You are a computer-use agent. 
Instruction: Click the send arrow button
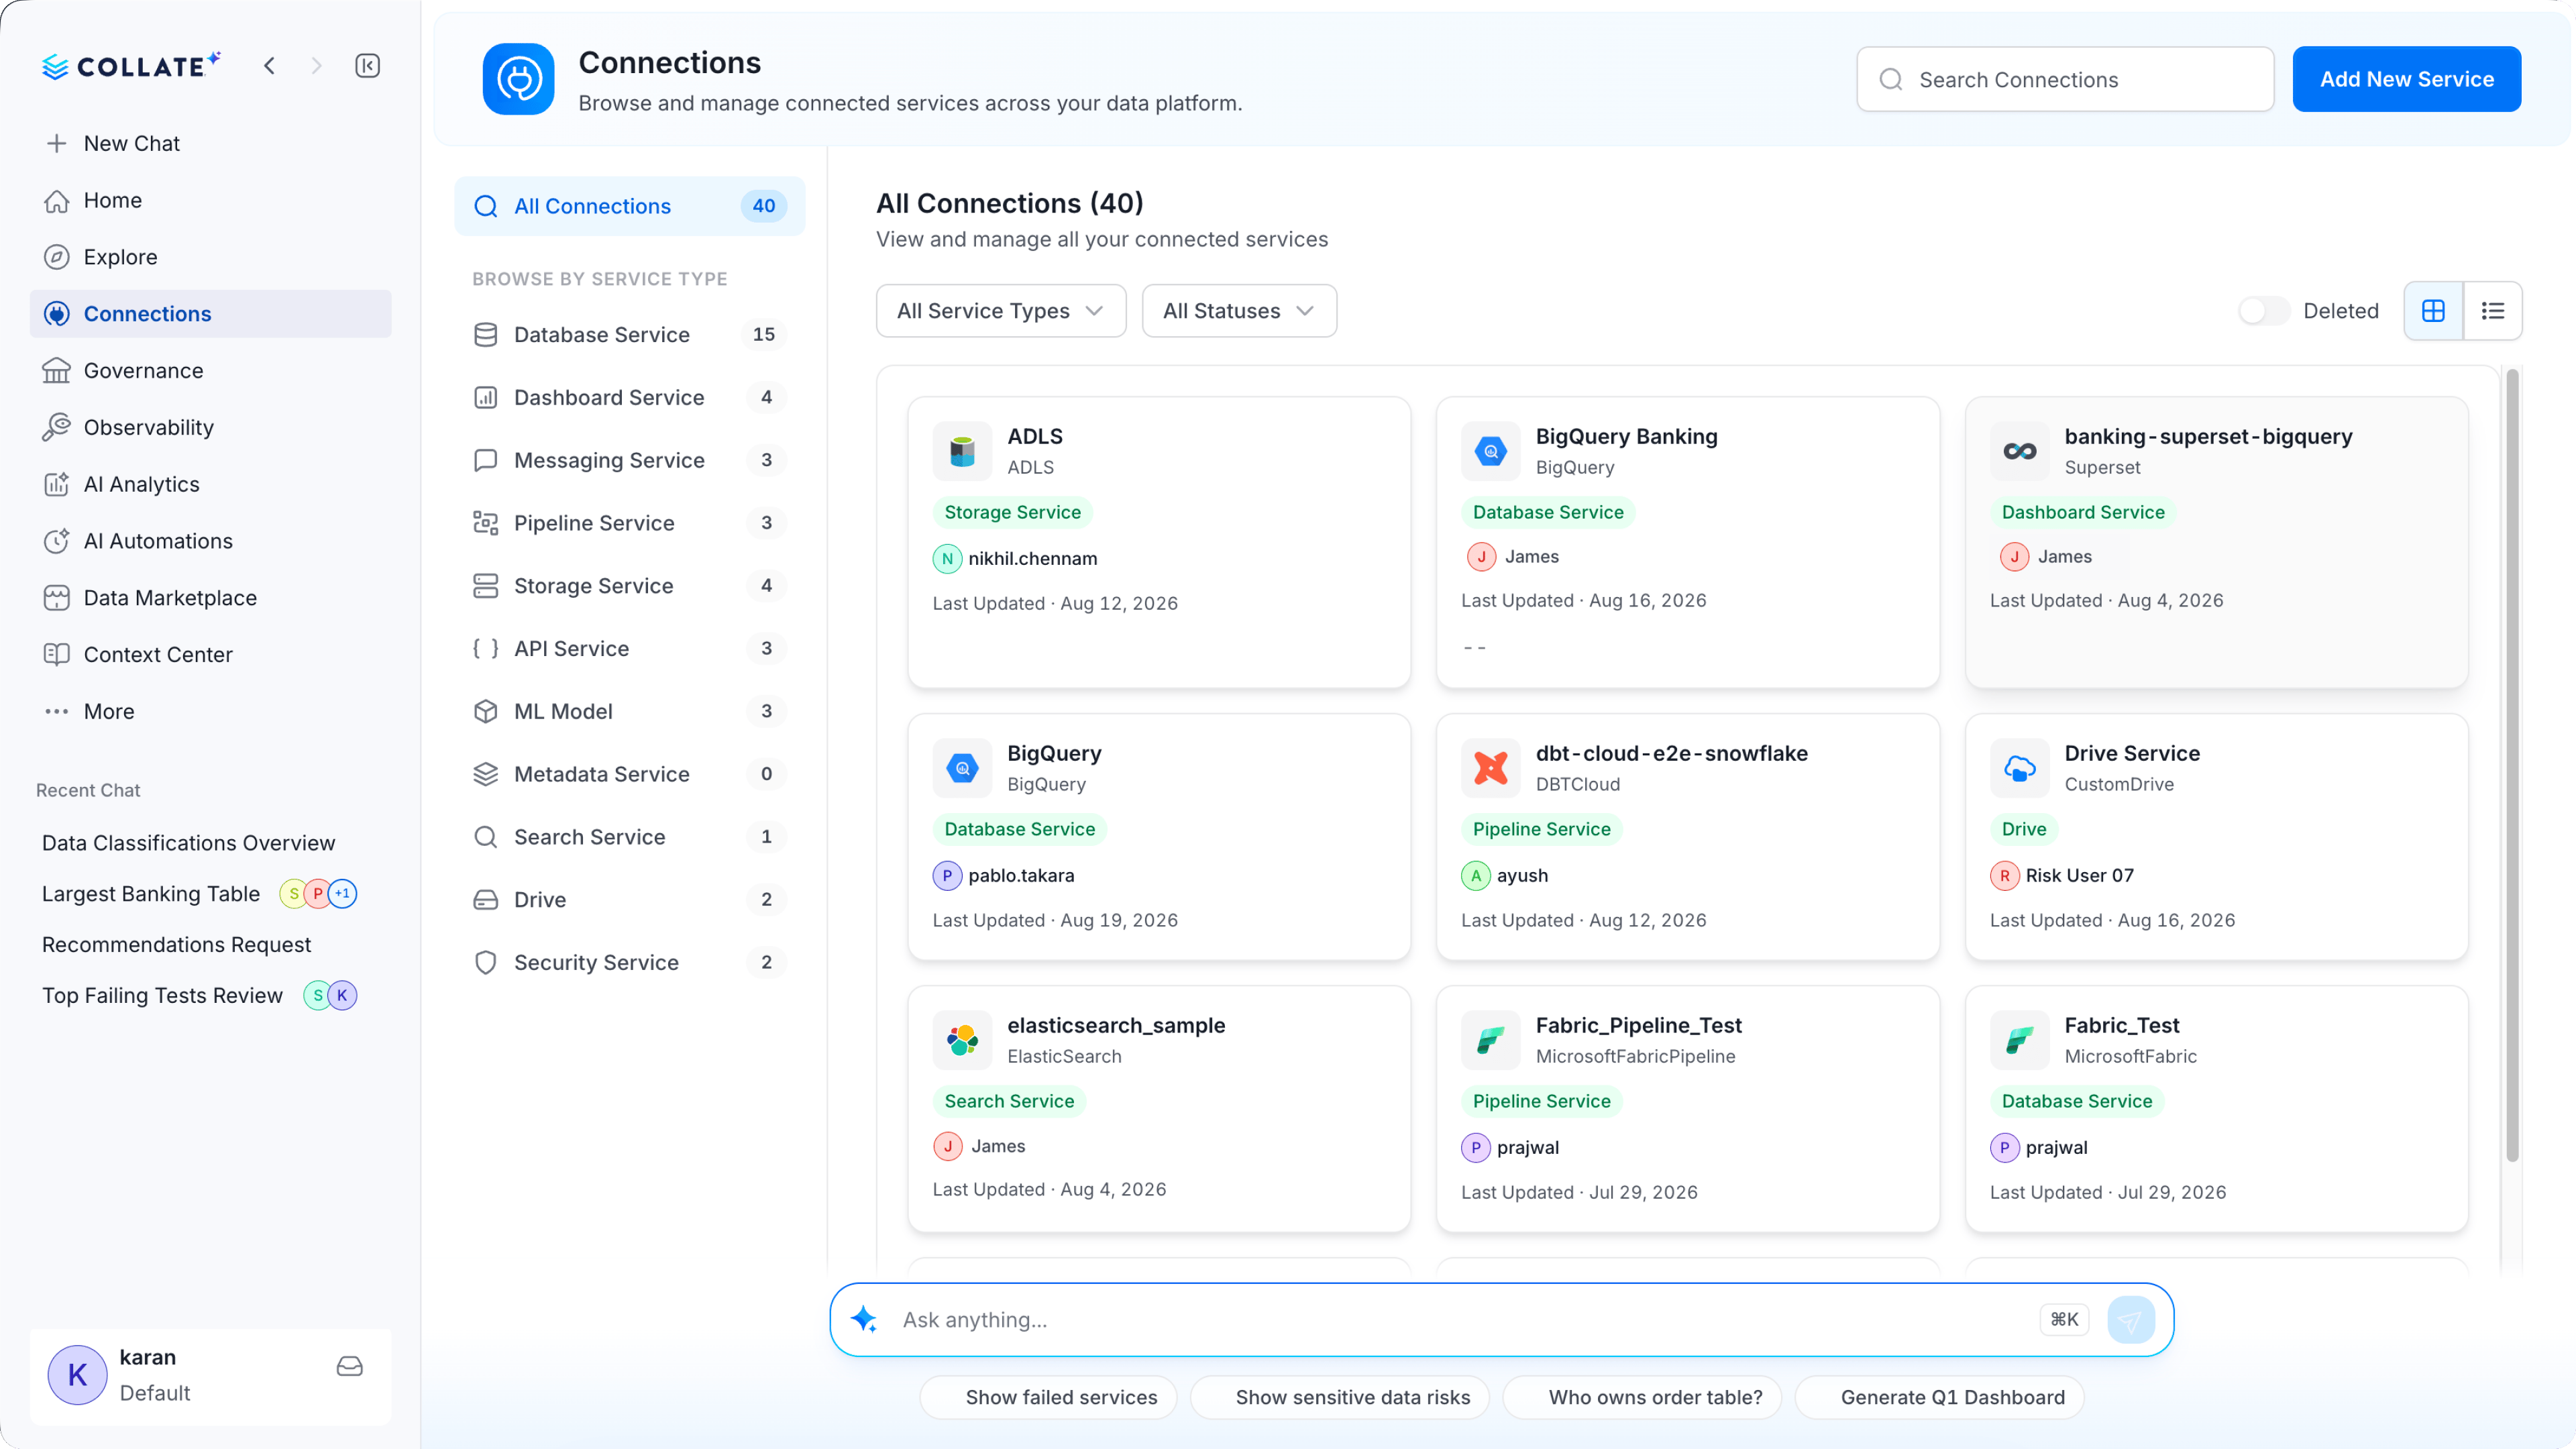(x=2131, y=1320)
